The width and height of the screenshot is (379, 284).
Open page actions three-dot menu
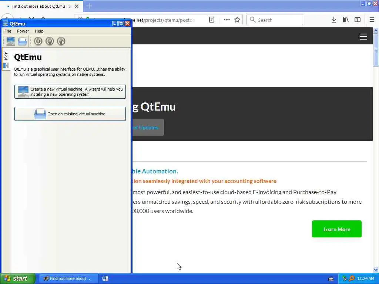227,20
